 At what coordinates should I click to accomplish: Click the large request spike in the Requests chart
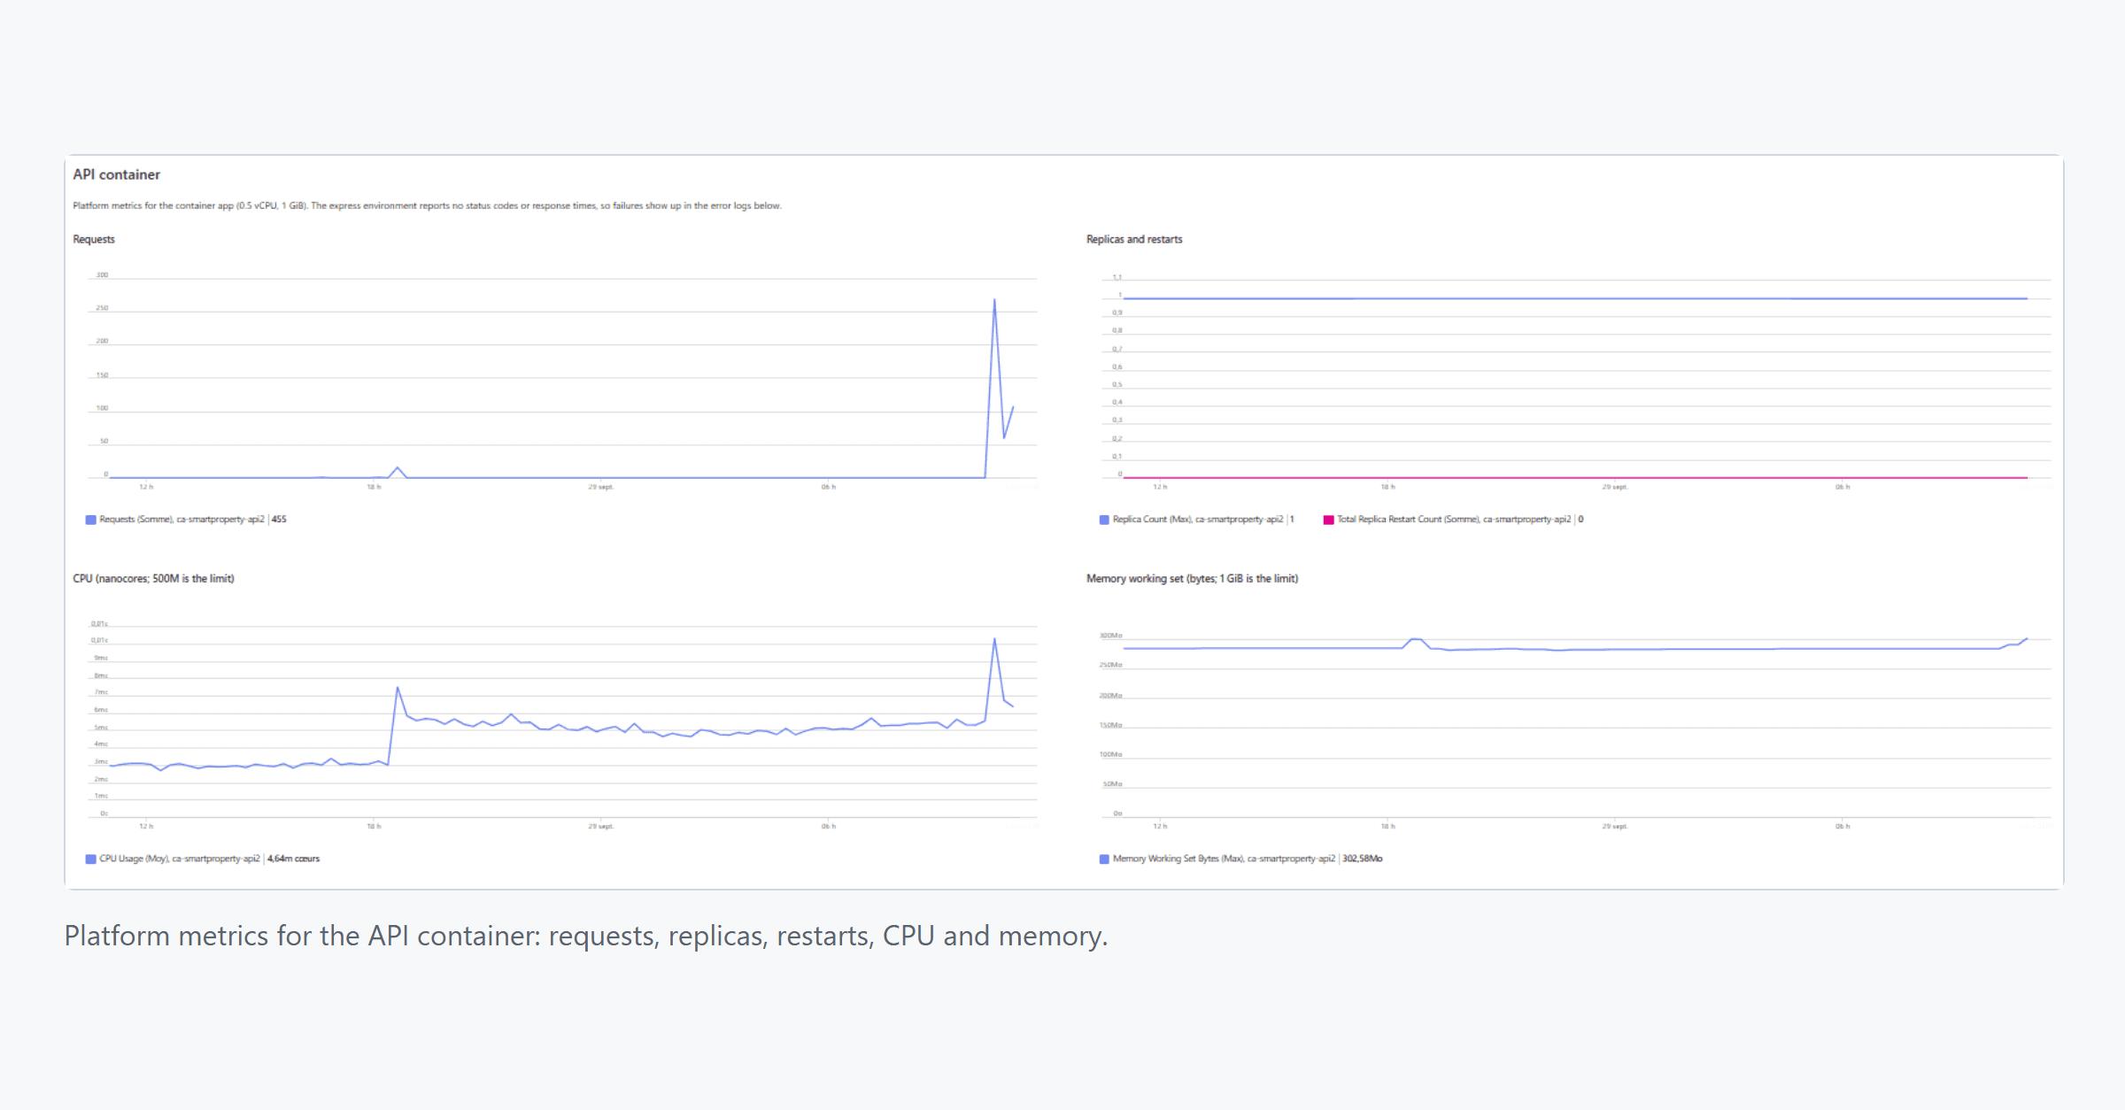[x=994, y=300]
